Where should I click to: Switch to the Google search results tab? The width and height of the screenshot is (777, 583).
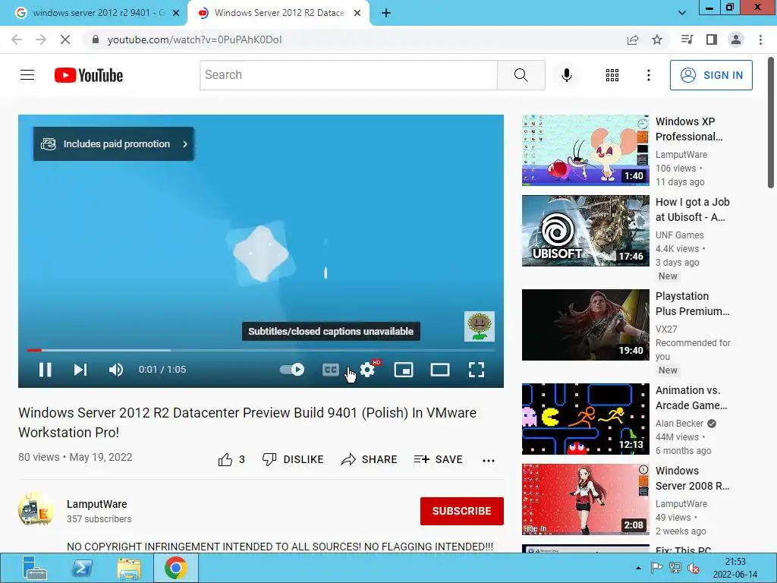pos(98,13)
